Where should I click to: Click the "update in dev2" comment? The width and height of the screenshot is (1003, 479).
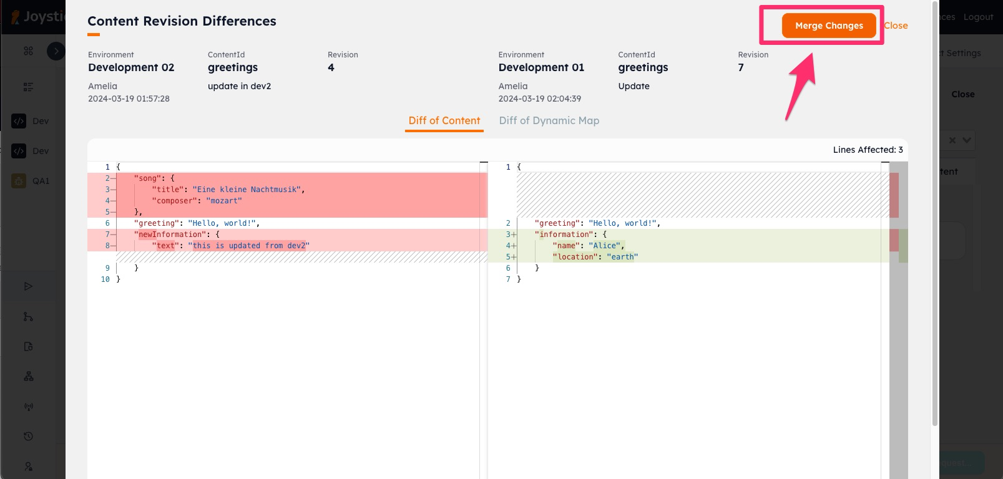[x=239, y=86]
